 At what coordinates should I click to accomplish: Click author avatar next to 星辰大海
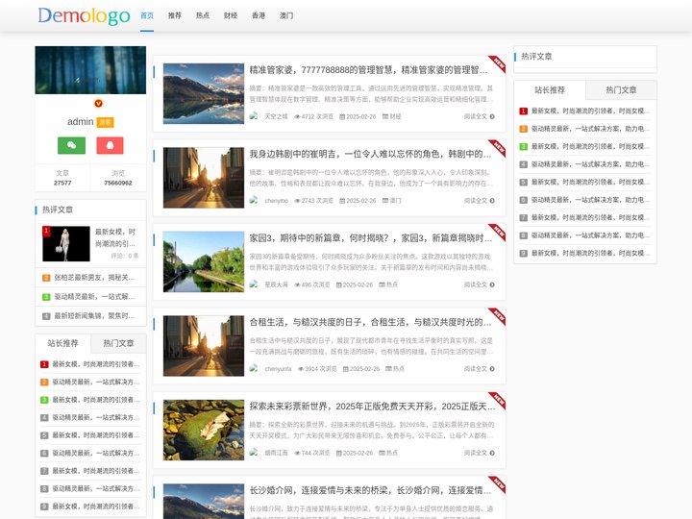pyautogui.click(x=254, y=284)
